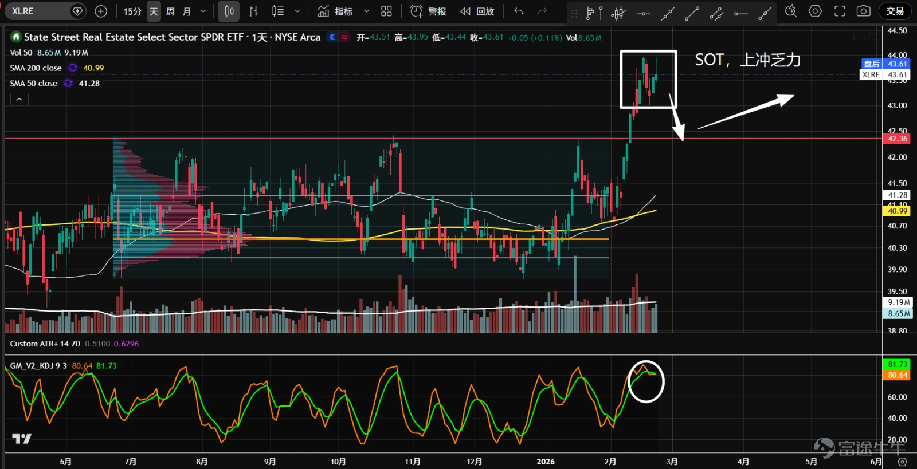Viewport: 917px width, 469px height.
Task: Click the SMA 200 refresh loading icon
Action: 73,68
